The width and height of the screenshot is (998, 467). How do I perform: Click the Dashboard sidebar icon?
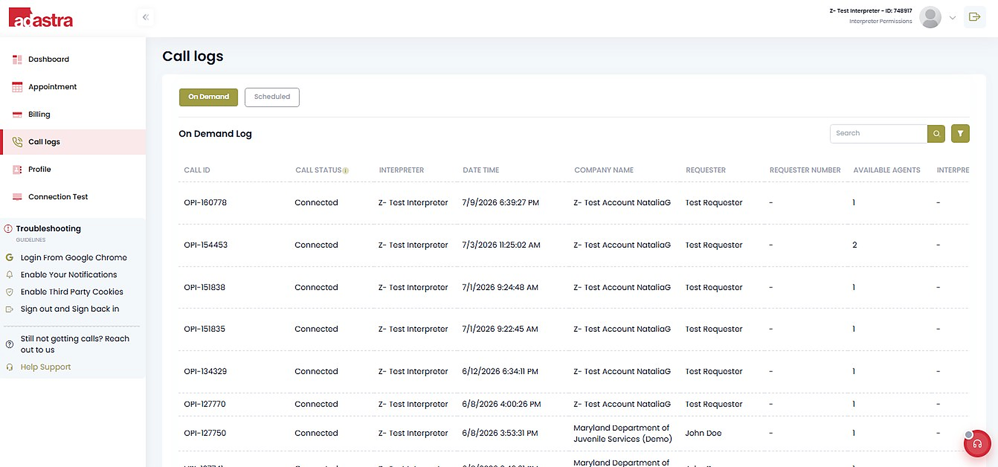pos(17,59)
